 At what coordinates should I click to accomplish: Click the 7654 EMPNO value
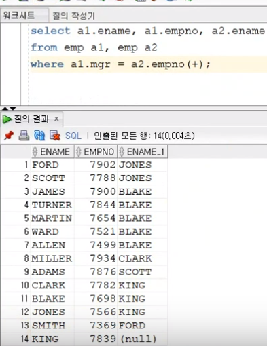[x=103, y=218]
